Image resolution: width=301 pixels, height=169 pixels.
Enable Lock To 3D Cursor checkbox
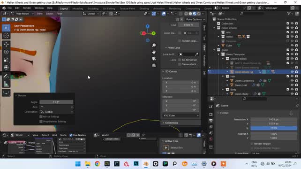(x=180, y=60)
